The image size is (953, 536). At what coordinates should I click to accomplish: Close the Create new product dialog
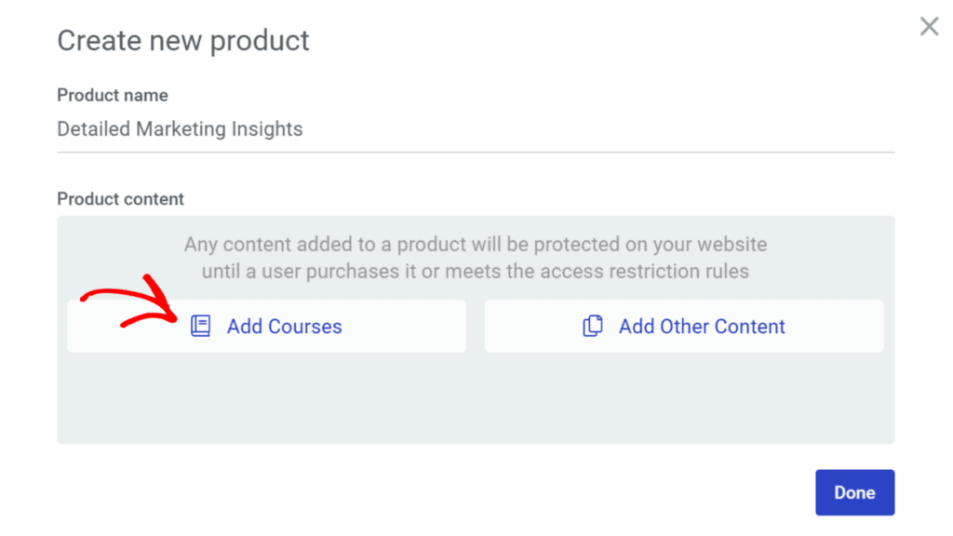pos(929,27)
